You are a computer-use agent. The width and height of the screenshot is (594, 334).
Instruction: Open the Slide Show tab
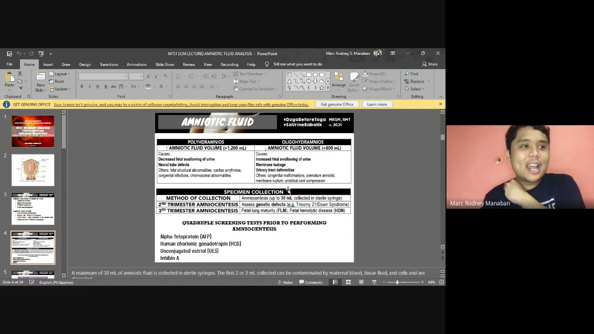tap(165, 64)
